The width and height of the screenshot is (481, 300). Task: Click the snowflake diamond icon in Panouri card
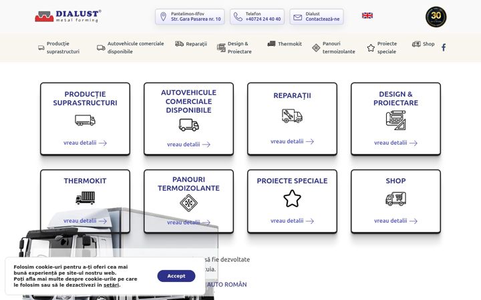click(188, 203)
